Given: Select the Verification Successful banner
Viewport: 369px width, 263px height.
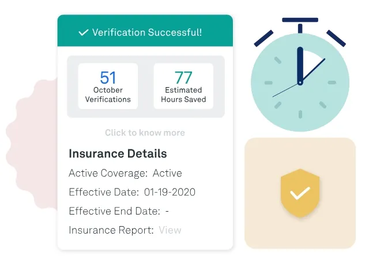Looking at the screenshot, I should [145, 31].
